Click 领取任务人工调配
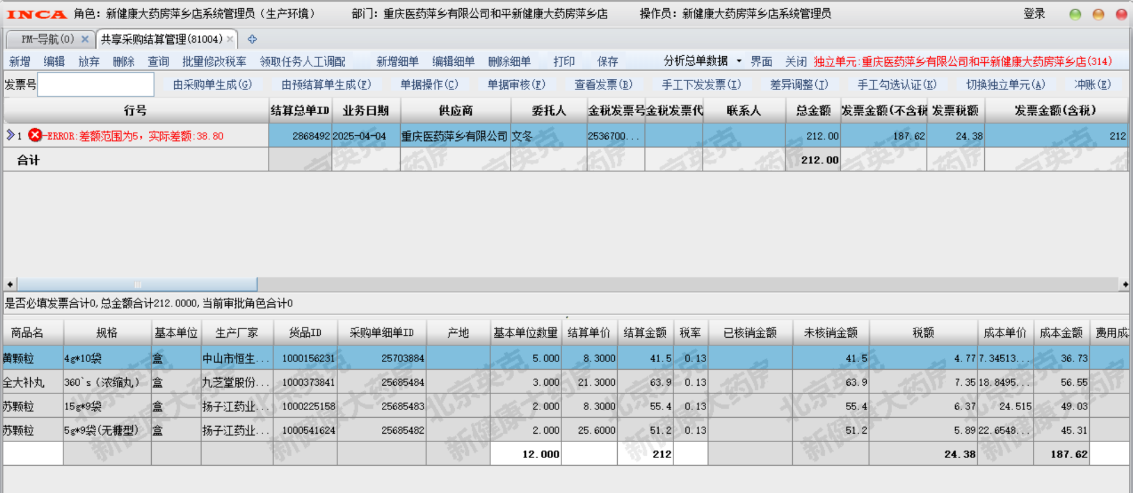Image resolution: width=1133 pixels, height=493 pixels. click(302, 61)
